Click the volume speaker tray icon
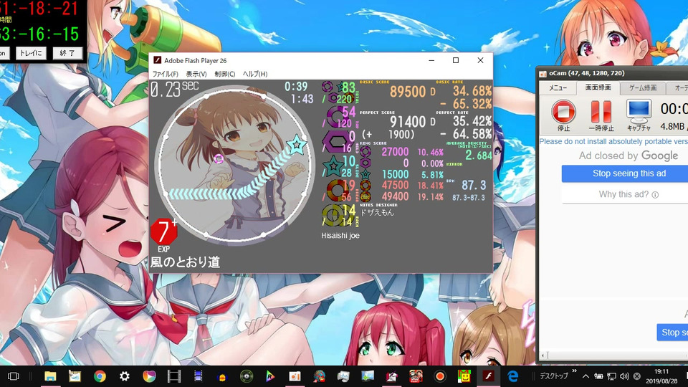Image resolution: width=688 pixels, height=387 pixels. 624,376
